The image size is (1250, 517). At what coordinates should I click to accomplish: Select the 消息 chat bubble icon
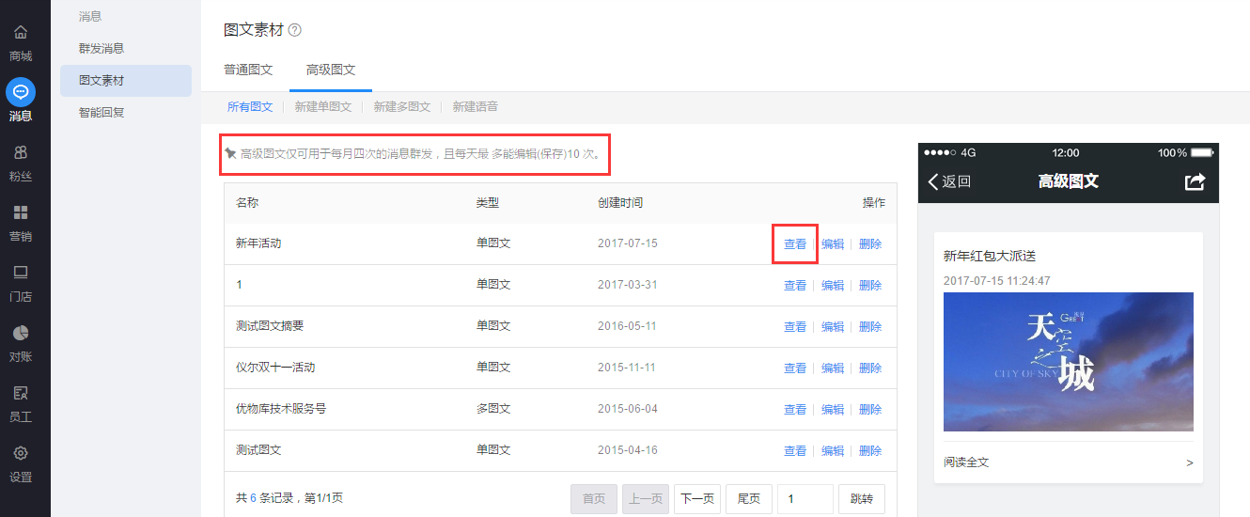coord(21,92)
